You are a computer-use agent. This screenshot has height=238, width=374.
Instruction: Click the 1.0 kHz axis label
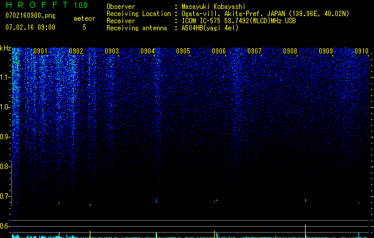click(5, 107)
